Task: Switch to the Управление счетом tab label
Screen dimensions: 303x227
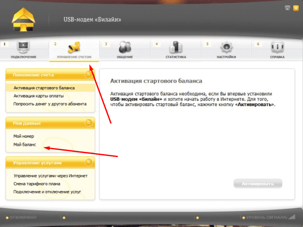Action: pyautogui.click(x=74, y=57)
